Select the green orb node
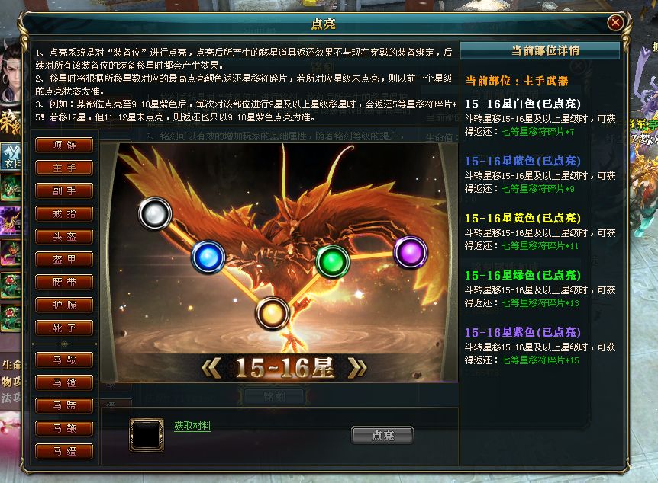 (x=332, y=262)
